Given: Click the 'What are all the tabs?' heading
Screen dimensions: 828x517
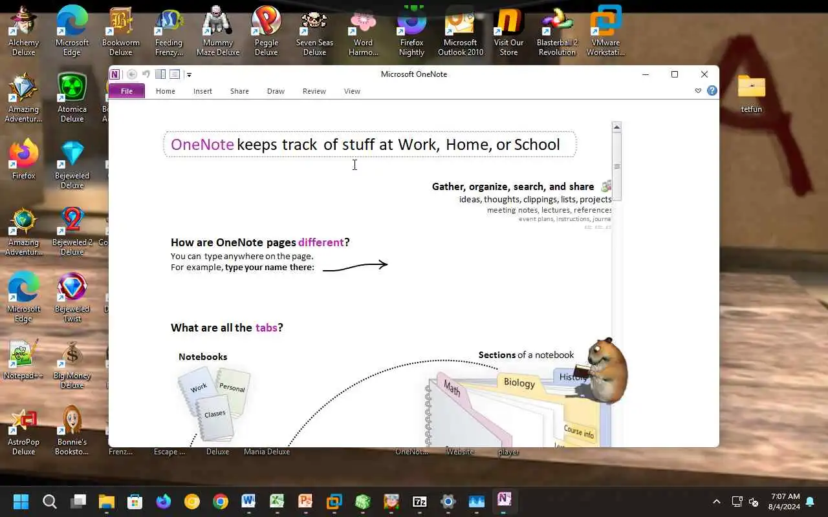Looking at the screenshot, I should (x=227, y=328).
